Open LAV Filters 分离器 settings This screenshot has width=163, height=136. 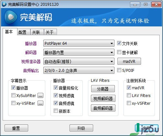103,89
